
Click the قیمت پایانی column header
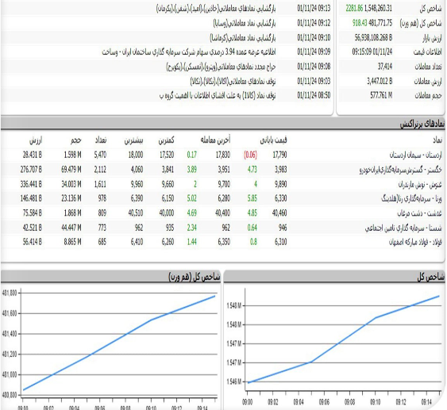tap(273, 140)
